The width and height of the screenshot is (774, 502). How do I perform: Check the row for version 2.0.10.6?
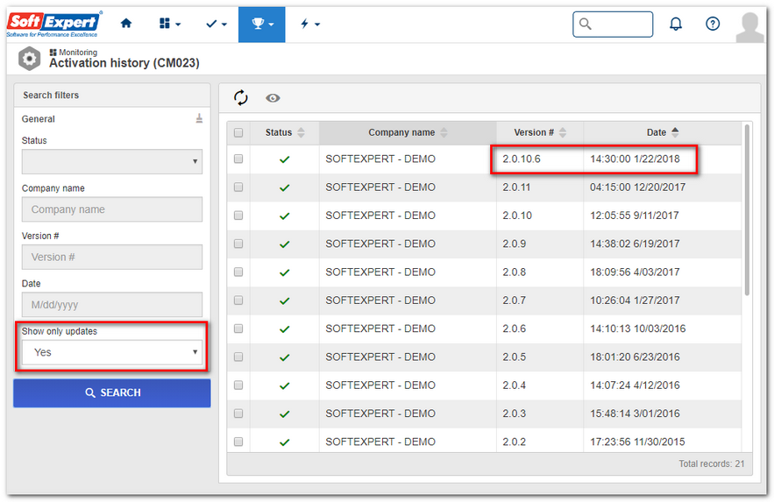238,159
